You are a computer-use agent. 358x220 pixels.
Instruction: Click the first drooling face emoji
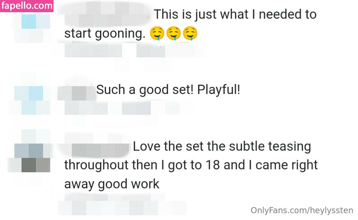(157, 33)
